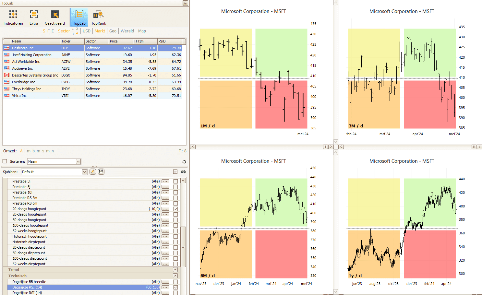
Task: Click the refresh icon beside Sorteren
Action: pyautogui.click(x=184, y=162)
